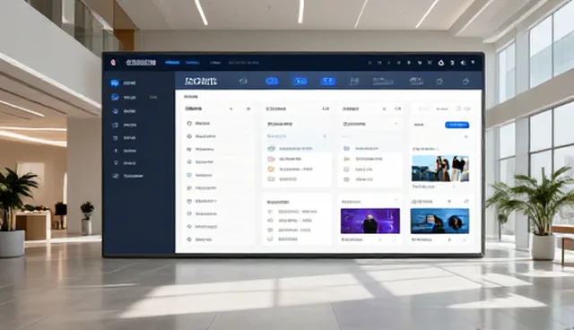Click the last icon at the header's right end
This screenshot has height=330, width=574.
point(473,63)
